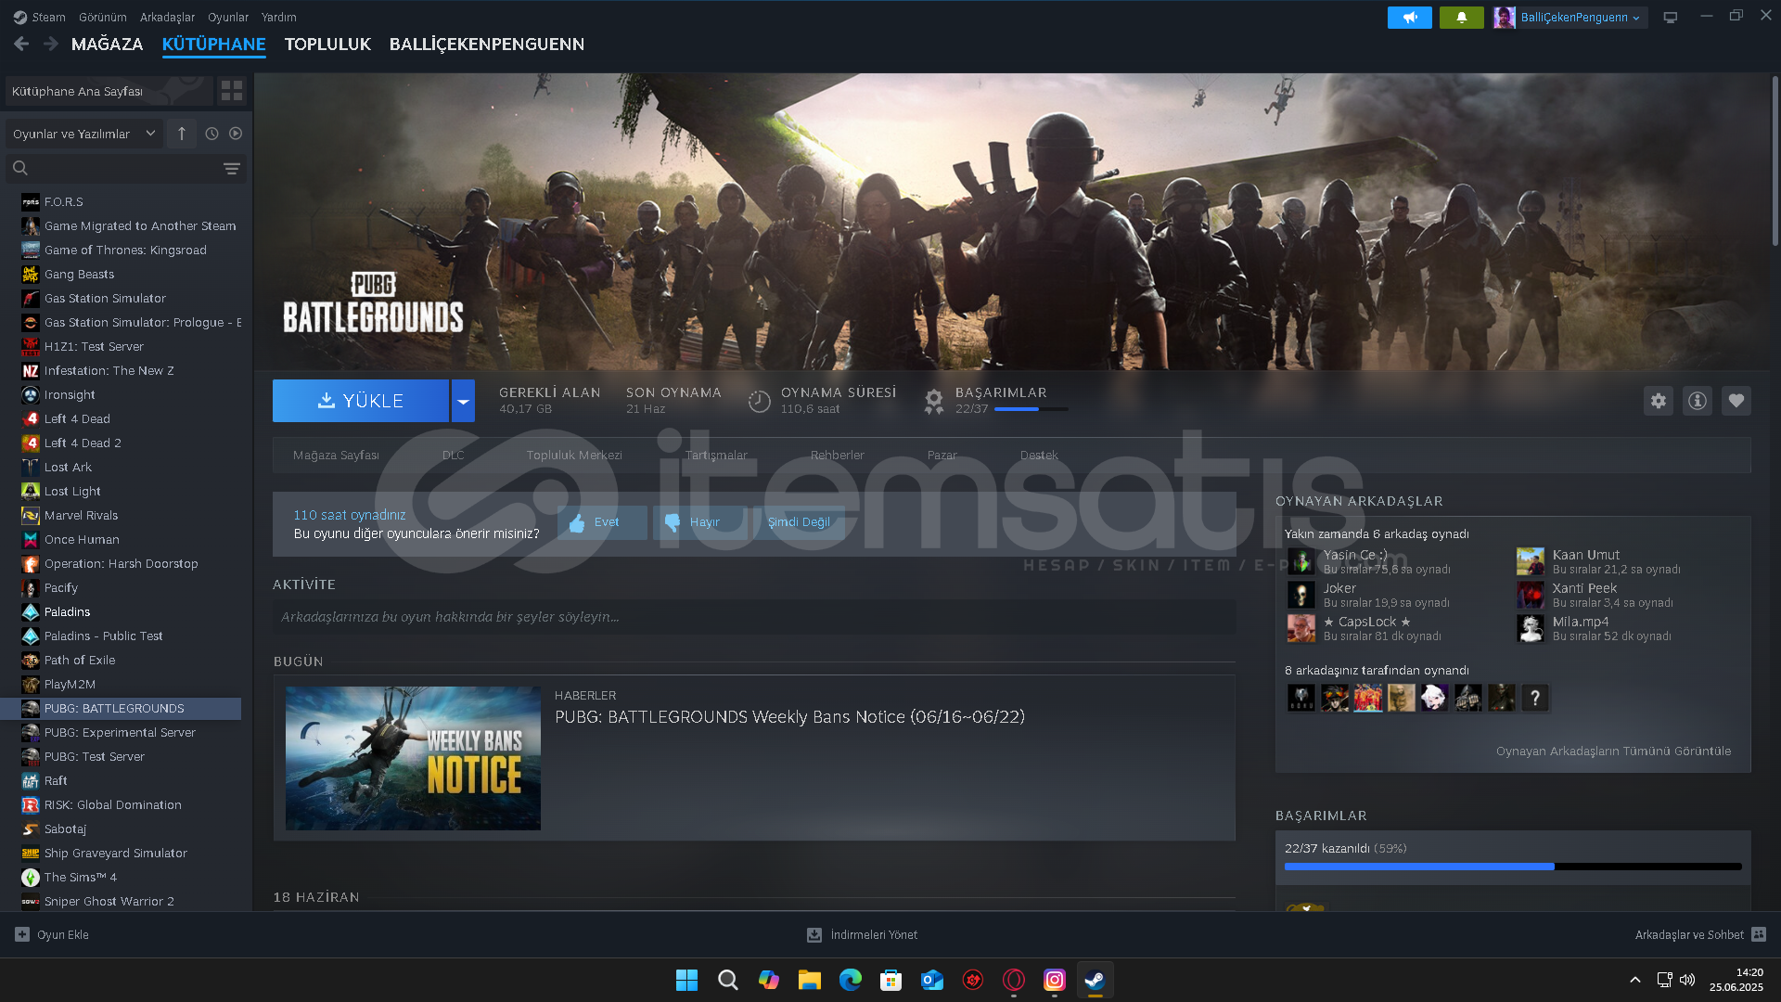Screen dimensions: 1781x1002
Task: Open Xanti Peek friend avatar
Action: (x=1530, y=595)
